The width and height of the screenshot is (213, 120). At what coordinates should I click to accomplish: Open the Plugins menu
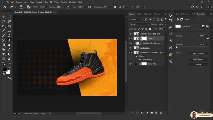(64, 2)
